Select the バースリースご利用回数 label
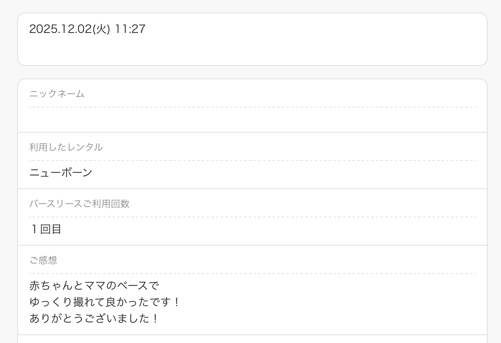Image resolution: width=501 pixels, height=343 pixels. tap(79, 204)
